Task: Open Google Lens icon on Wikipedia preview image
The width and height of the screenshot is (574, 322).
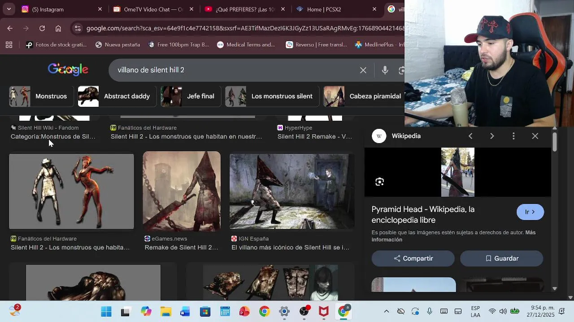Action: coord(380,182)
